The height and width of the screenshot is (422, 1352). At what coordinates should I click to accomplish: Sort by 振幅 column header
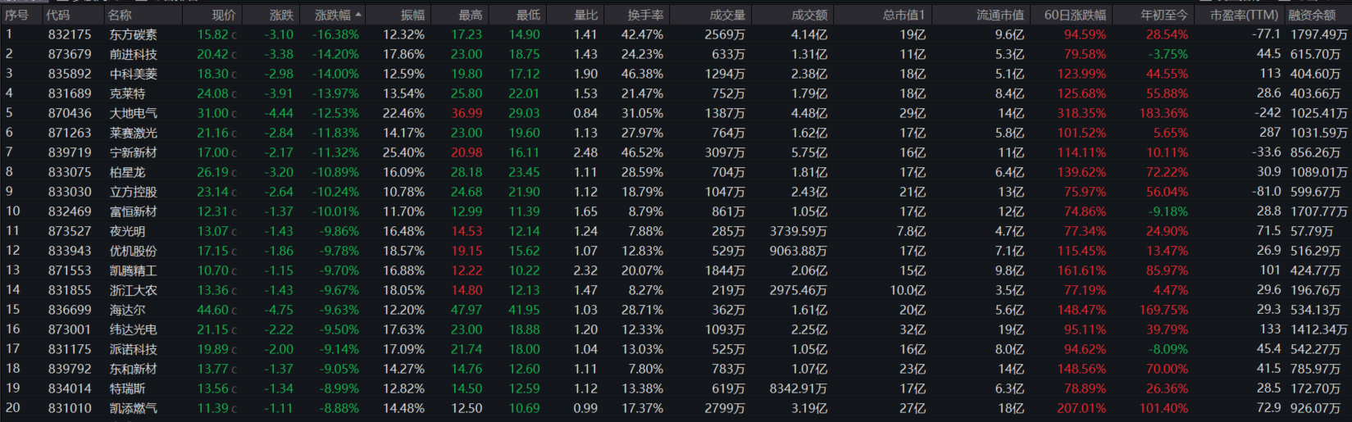coord(412,15)
